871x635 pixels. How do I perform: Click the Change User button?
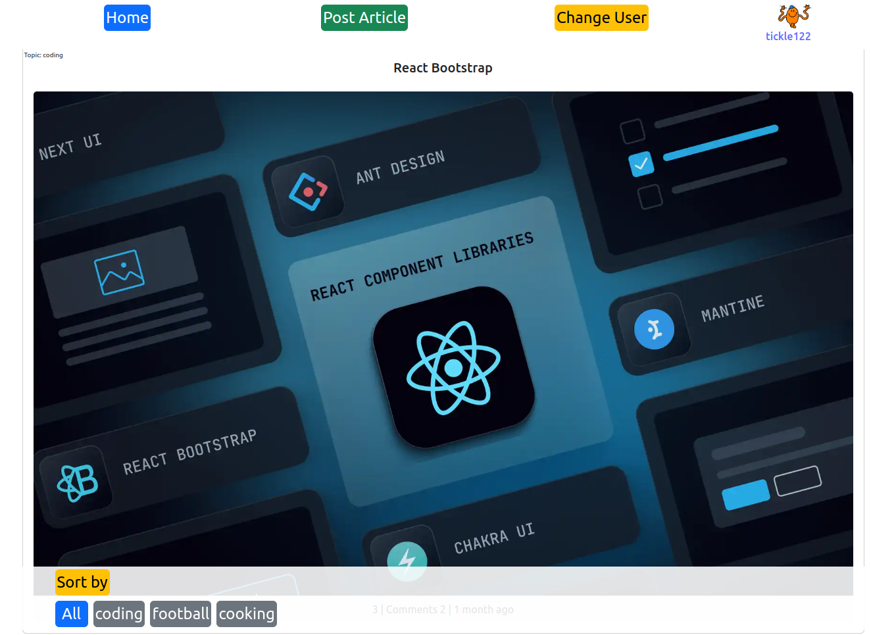pyautogui.click(x=601, y=18)
